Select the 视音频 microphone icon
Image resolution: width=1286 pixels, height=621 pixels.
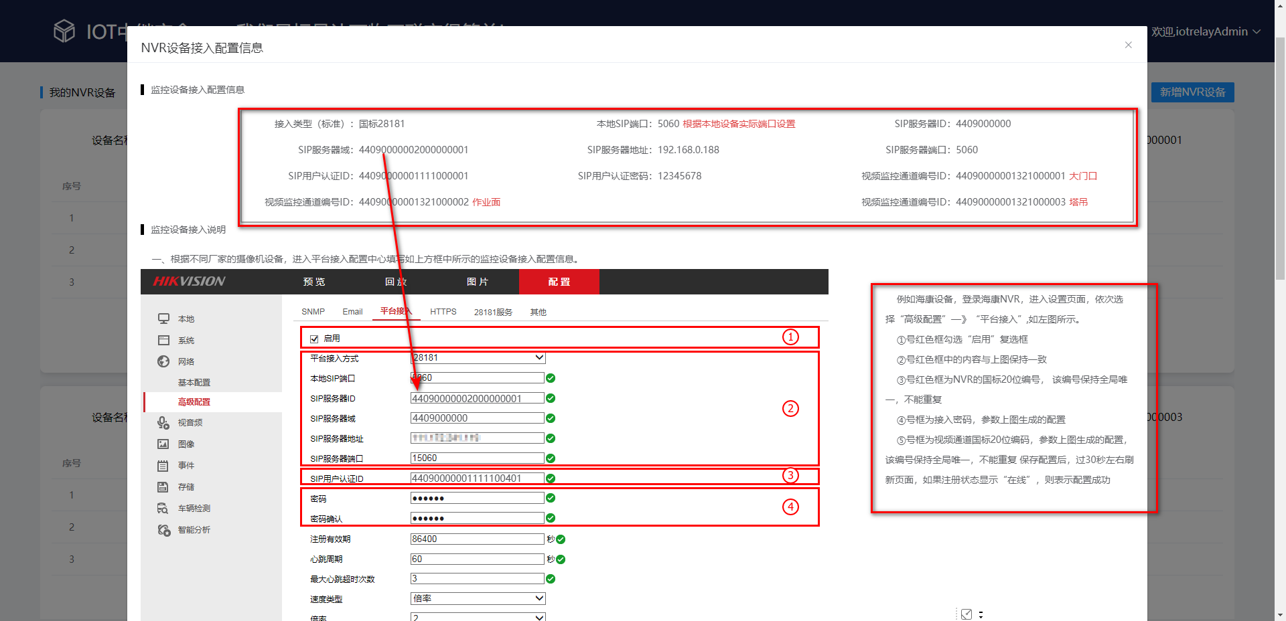tap(163, 422)
